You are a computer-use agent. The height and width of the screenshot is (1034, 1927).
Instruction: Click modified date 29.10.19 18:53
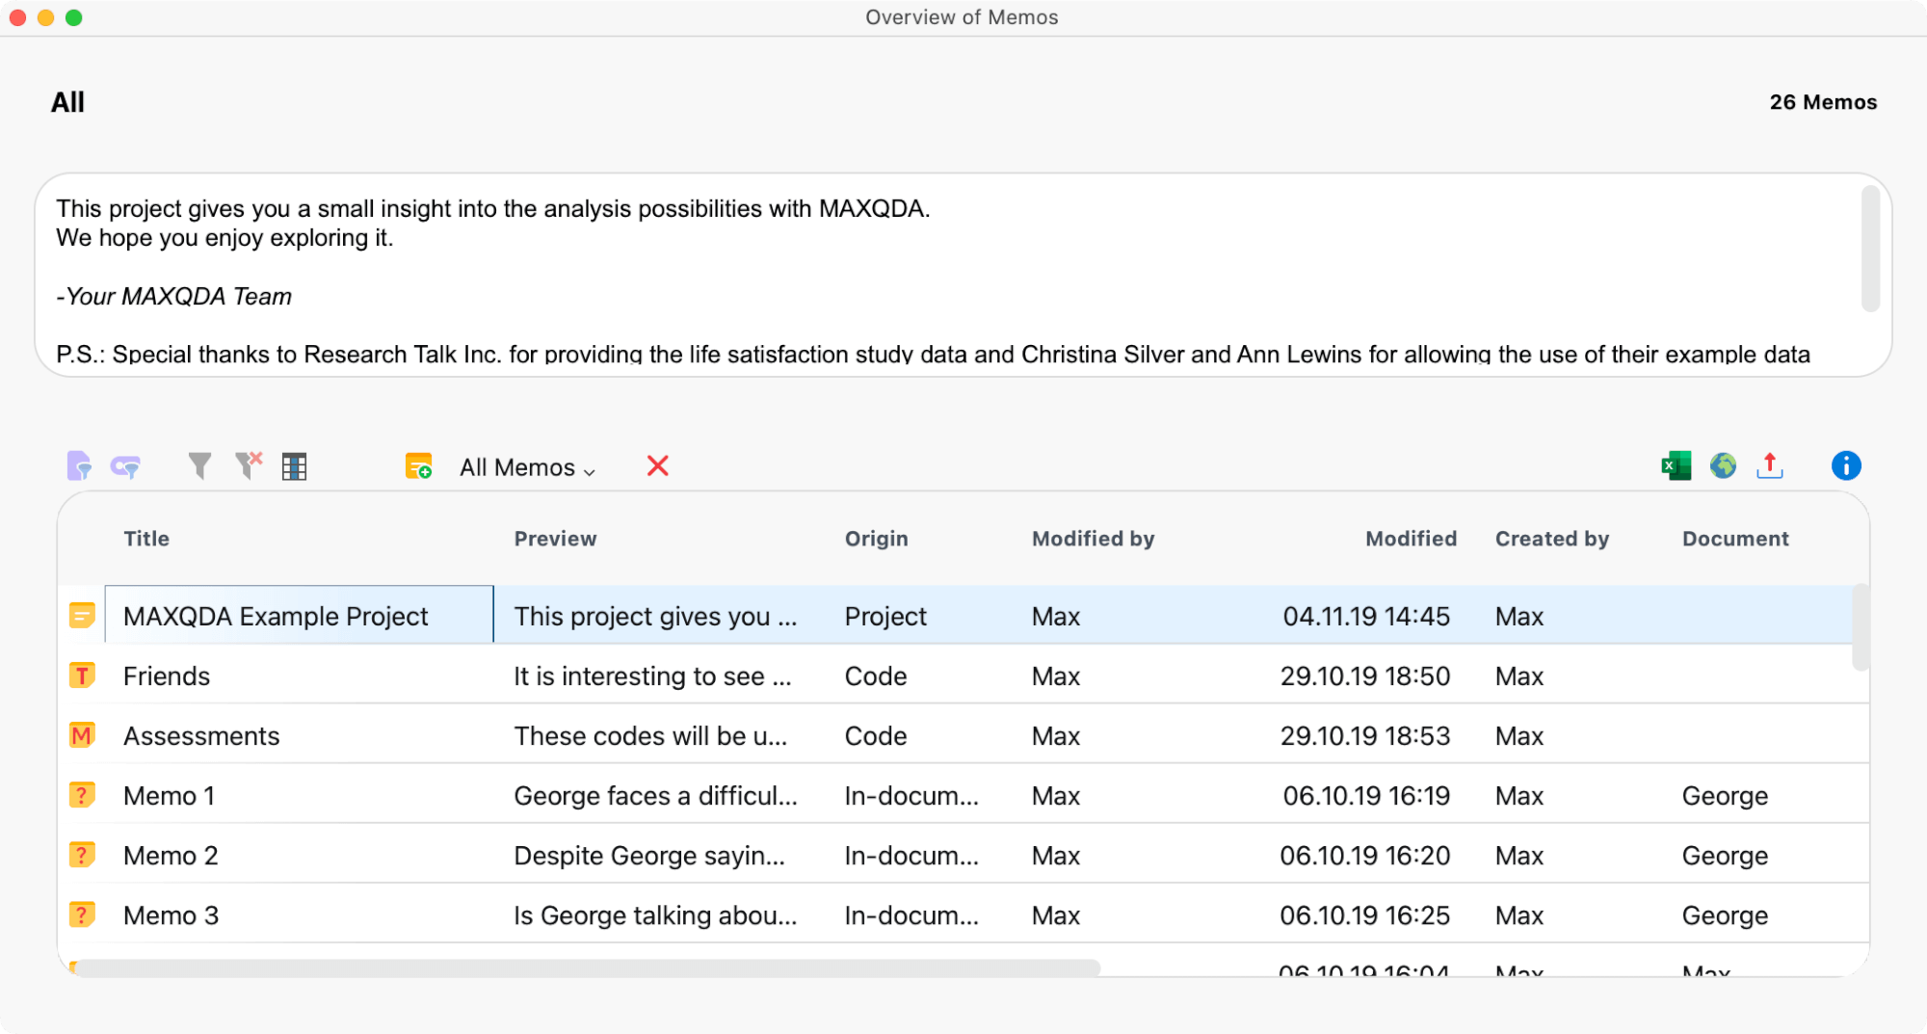1364,736
